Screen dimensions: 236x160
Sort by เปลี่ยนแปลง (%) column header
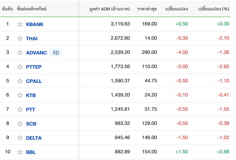(213, 9)
